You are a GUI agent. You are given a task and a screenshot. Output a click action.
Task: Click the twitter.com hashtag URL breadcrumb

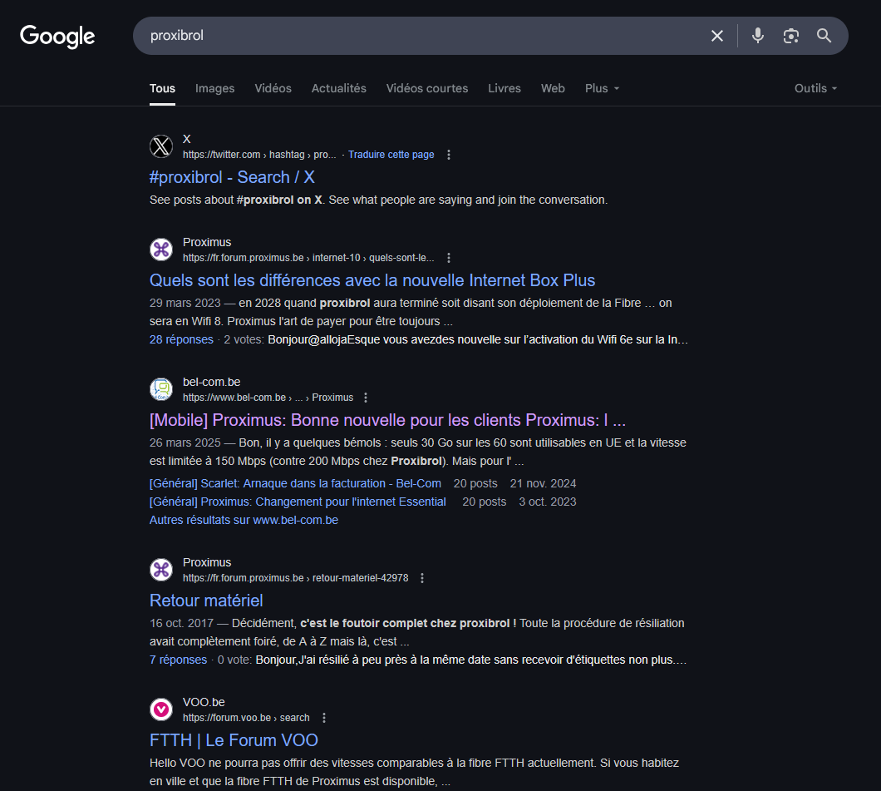point(259,155)
